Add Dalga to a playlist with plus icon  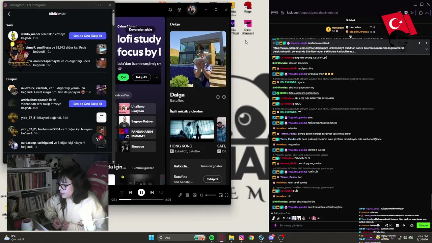click(x=224, y=97)
